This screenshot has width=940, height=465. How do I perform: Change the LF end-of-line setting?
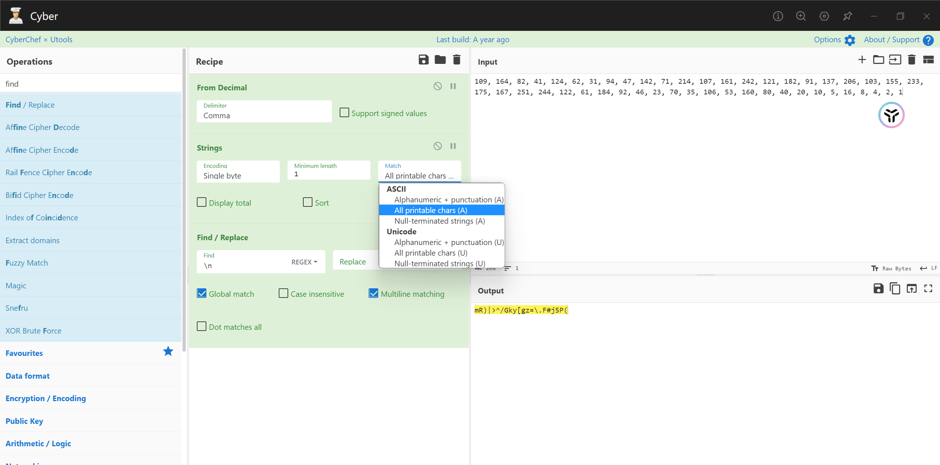pos(929,268)
